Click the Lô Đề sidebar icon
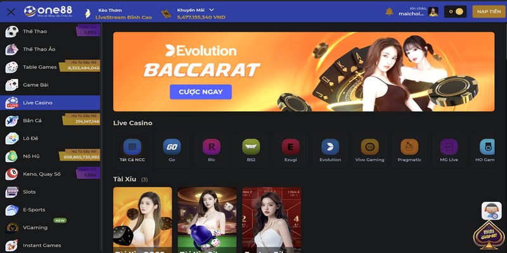This screenshot has height=253, width=507. tap(11, 138)
